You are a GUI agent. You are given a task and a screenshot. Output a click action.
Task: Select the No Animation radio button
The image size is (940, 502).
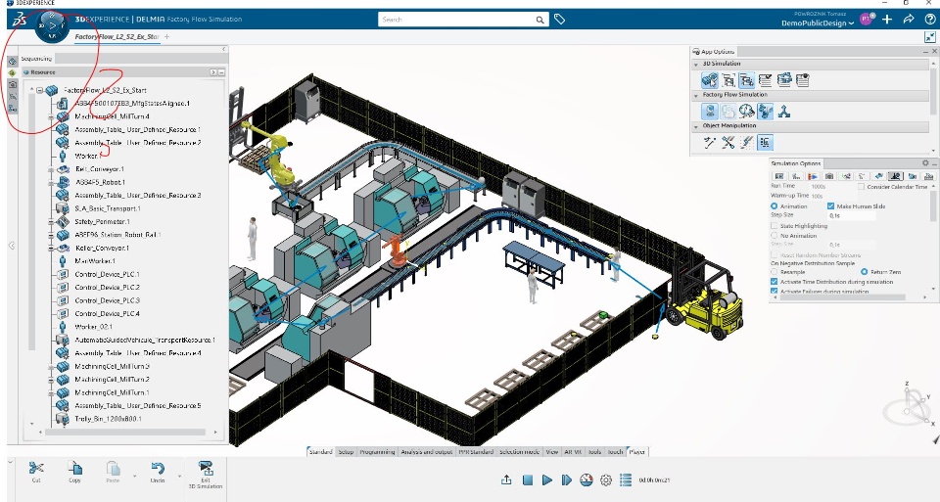coord(774,236)
